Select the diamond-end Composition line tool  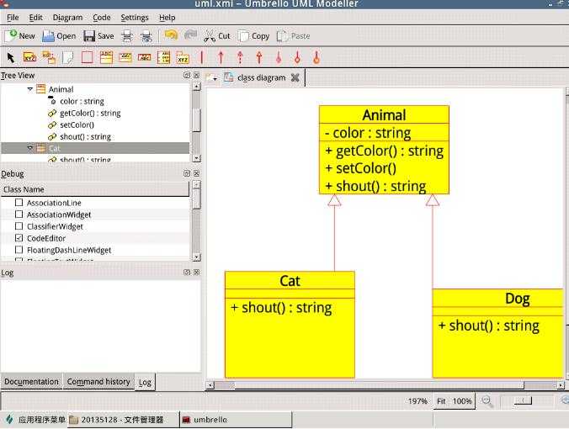point(298,57)
